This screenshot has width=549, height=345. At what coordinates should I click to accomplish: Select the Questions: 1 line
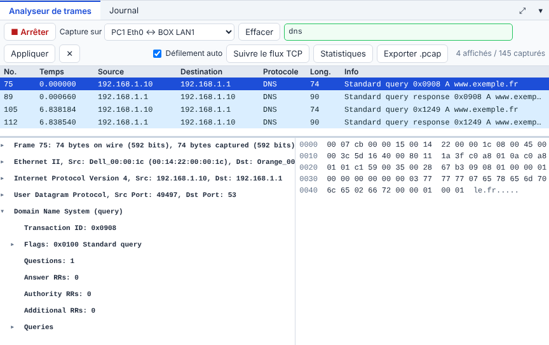point(49,261)
